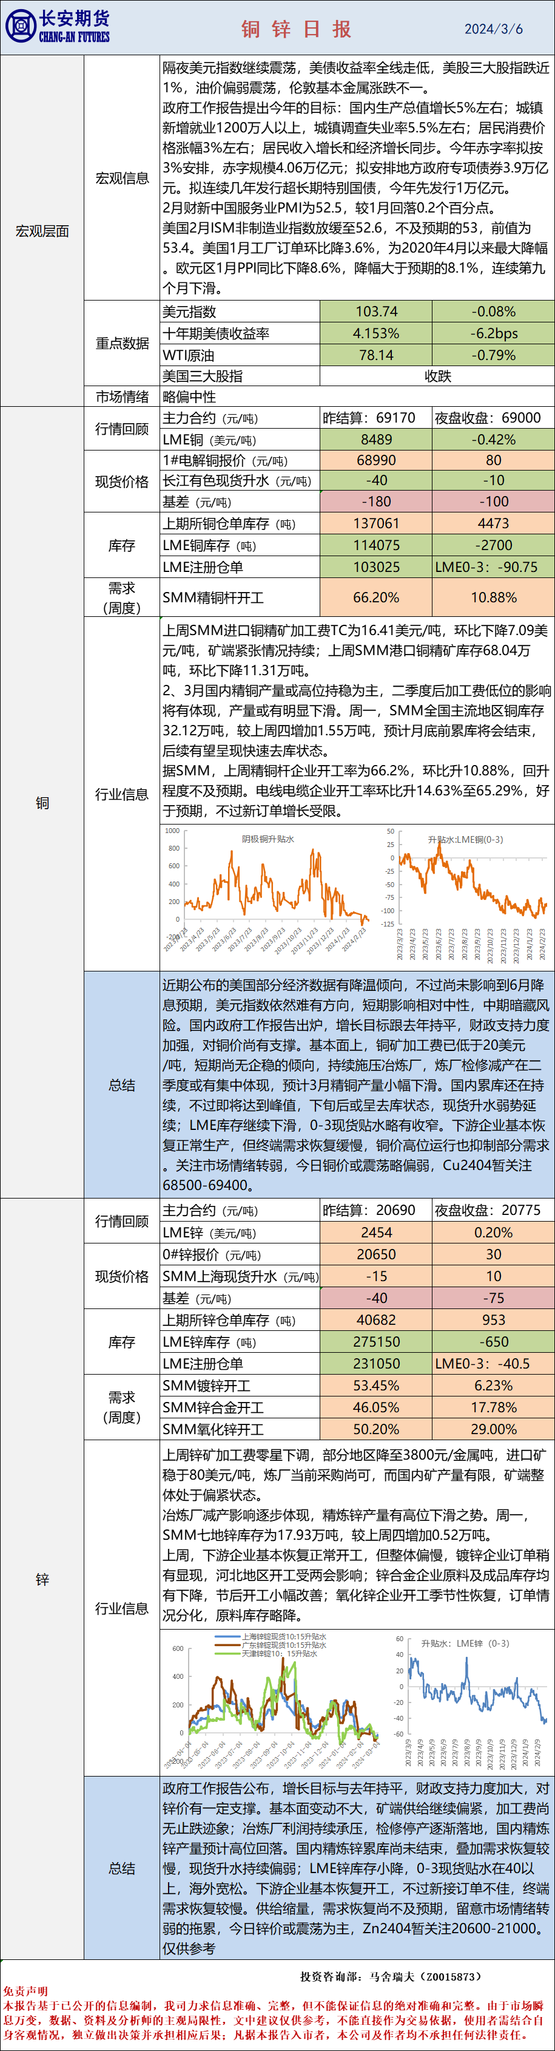Image resolution: width=555 pixels, height=2051 pixels.
Task: Select the SMM上海现货升水 value -15
Action: [x=376, y=1276]
